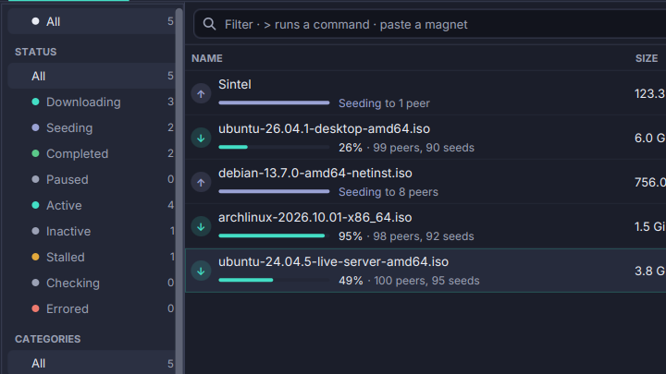Focus the Filter command input field
This screenshot has height=374, width=666.
430,24
